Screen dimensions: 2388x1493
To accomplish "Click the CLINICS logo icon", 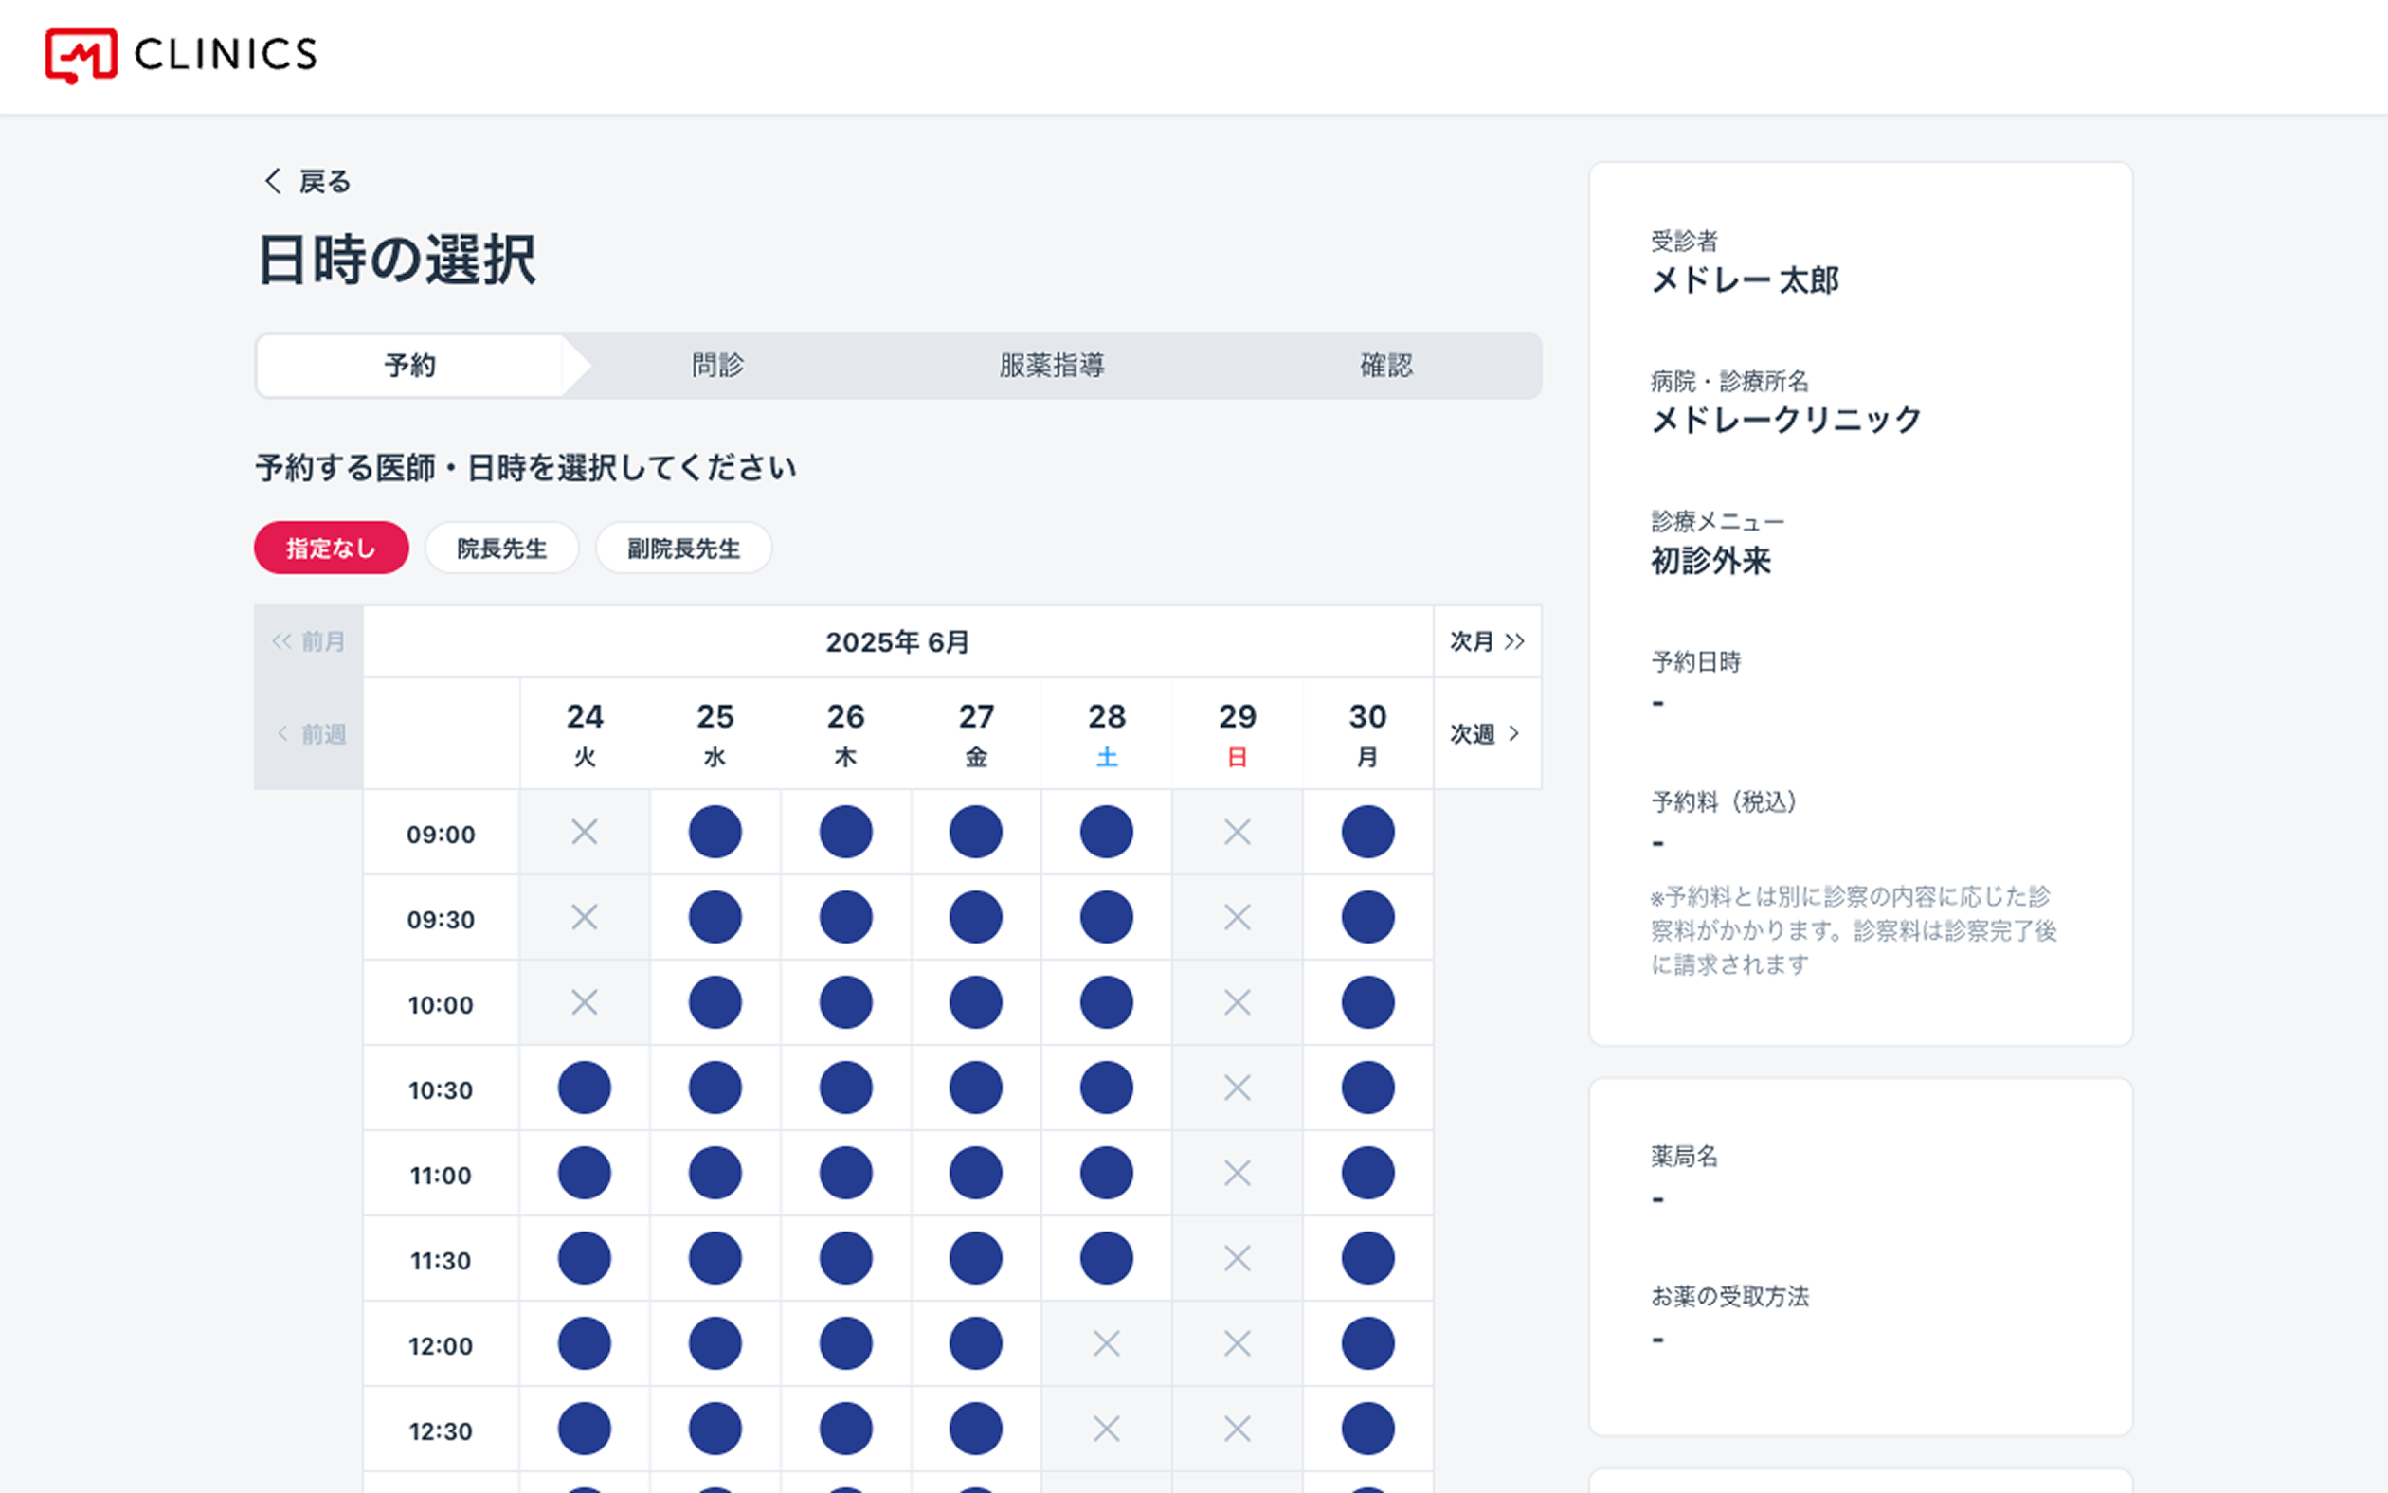I will tap(81, 54).
